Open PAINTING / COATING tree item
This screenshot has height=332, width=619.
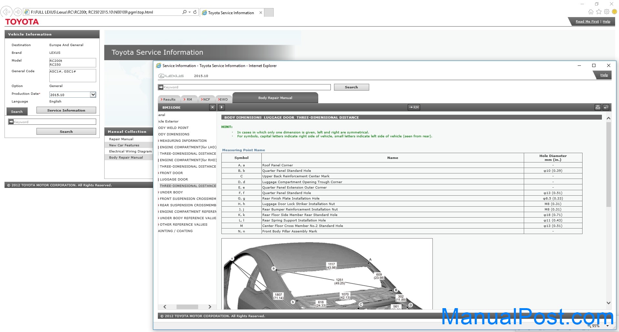pos(175,231)
